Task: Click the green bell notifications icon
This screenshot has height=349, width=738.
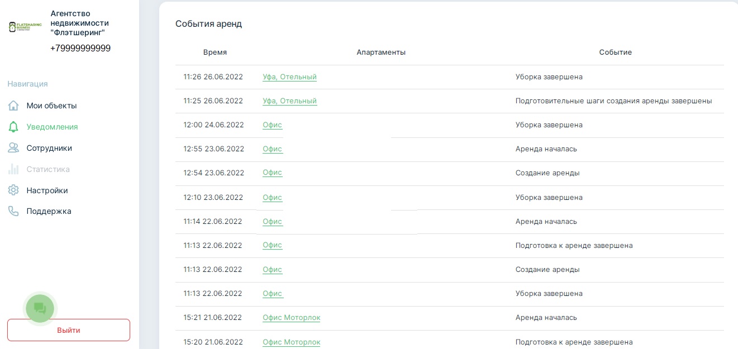Action: pyautogui.click(x=13, y=127)
